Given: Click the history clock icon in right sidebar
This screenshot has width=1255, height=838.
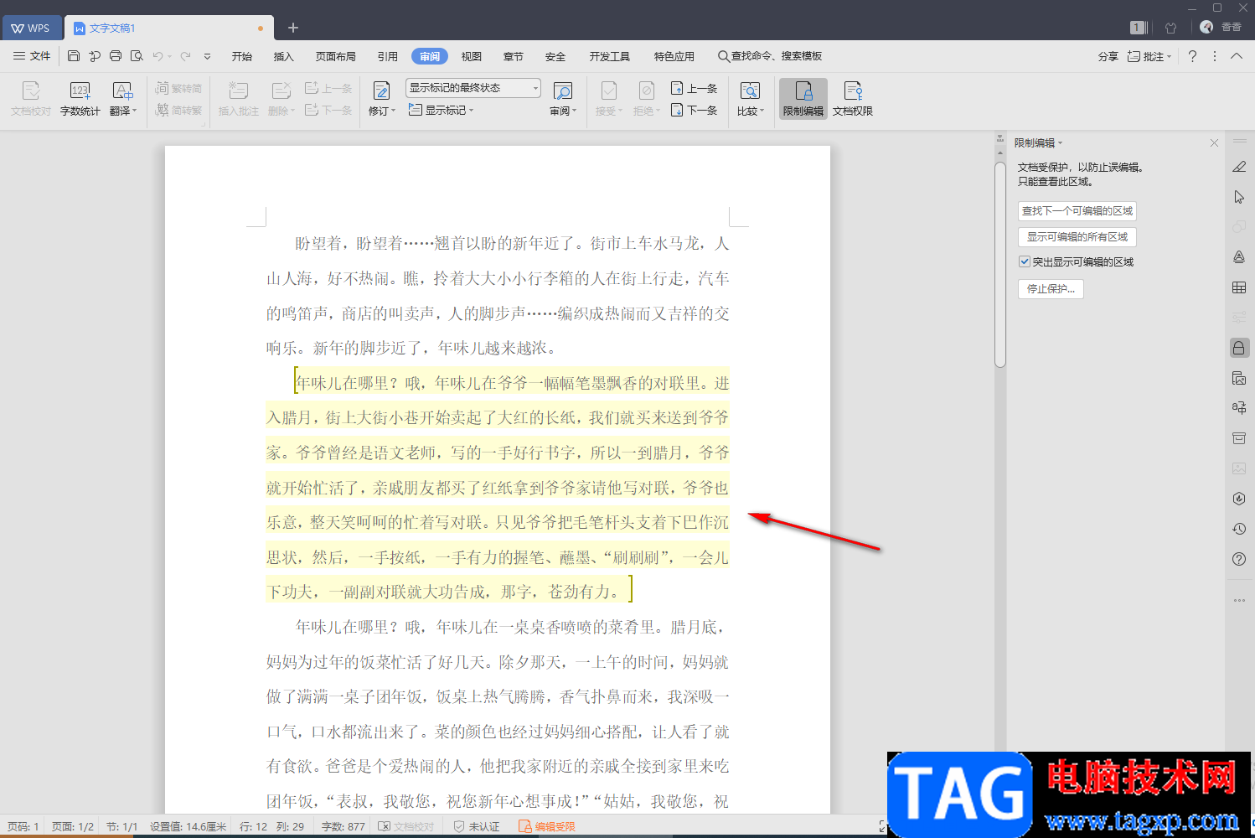Looking at the screenshot, I should coord(1239,529).
